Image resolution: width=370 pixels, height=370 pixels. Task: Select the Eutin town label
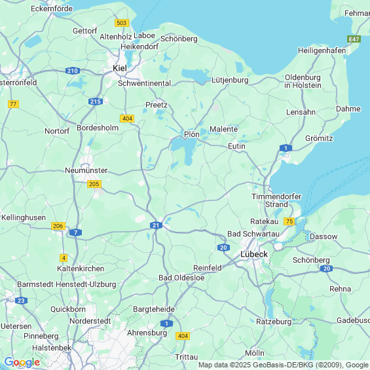pyautogui.click(x=236, y=146)
